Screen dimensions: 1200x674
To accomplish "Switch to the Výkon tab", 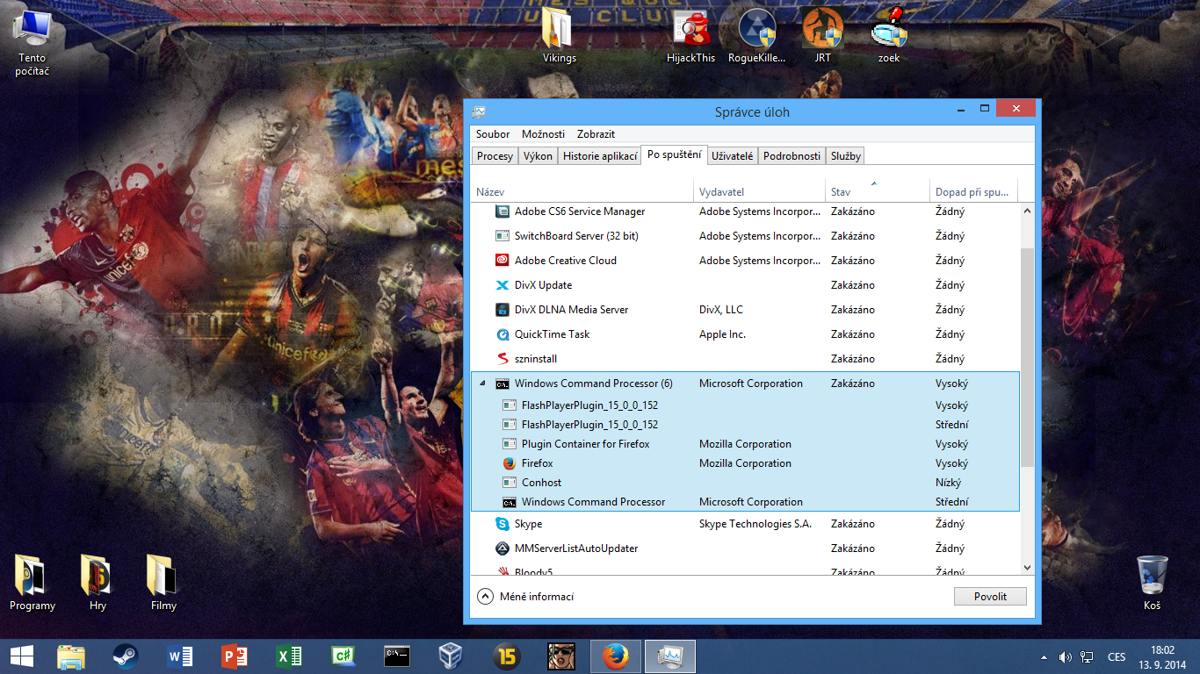I will tap(538, 156).
